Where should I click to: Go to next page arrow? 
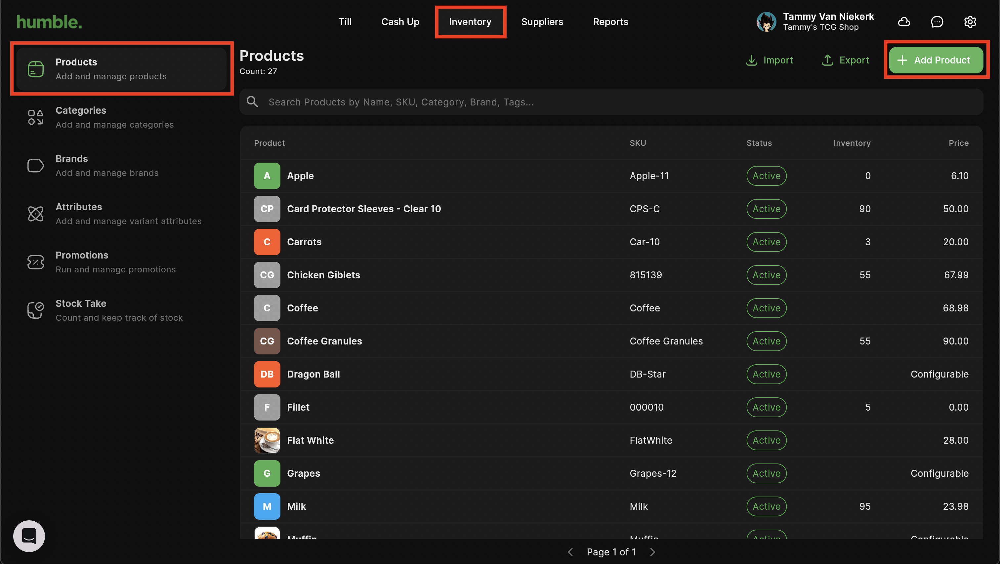pos(652,552)
